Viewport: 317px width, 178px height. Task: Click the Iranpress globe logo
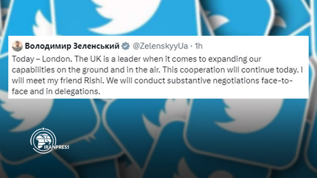click(x=43, y=140)
